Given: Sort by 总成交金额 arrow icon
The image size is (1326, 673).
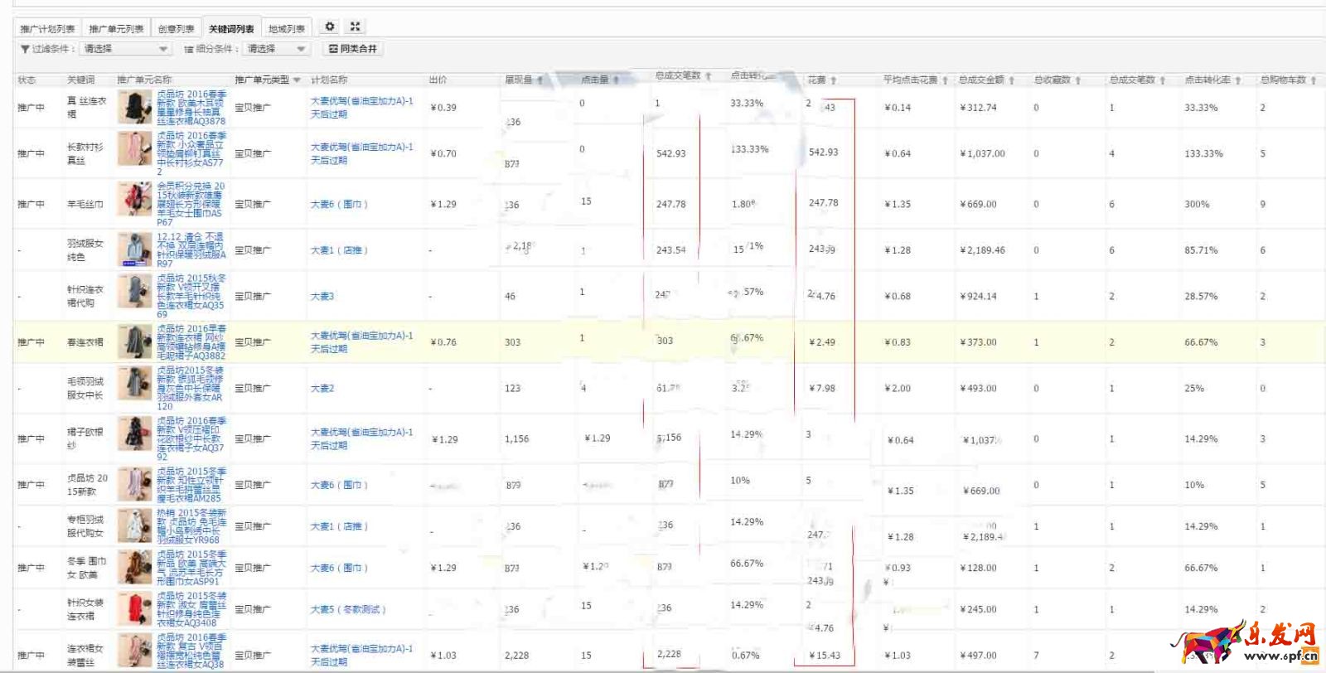Looking at the screenshot, I should [x=1012, y=80].
